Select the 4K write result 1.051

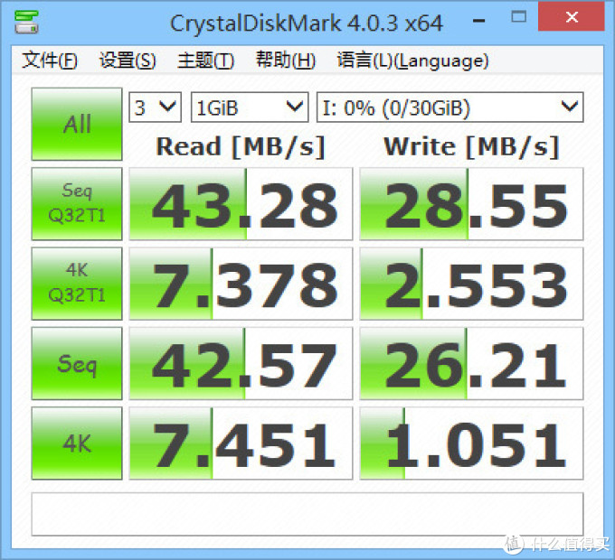coord(471,443)
